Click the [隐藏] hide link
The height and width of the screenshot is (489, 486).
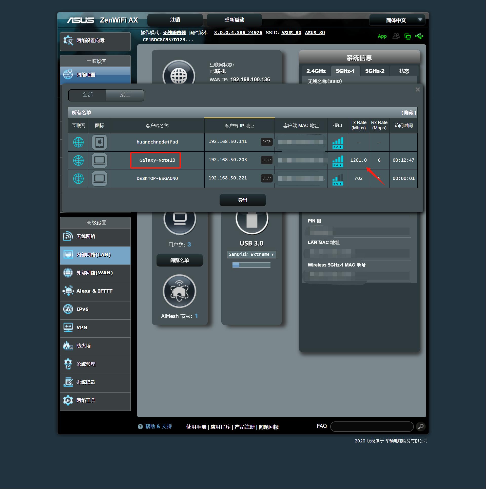pos(409,113)
